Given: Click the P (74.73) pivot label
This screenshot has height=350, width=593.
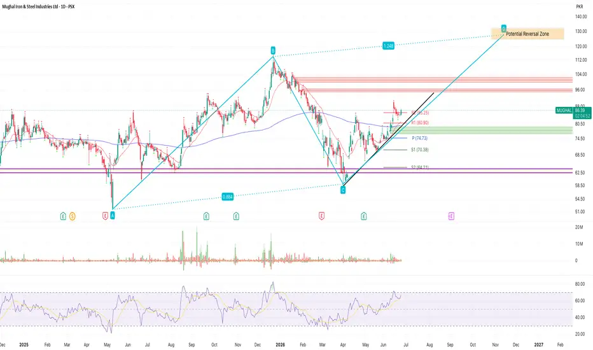Looking at the screenshot, I should pyautogui.click(x=420, y=139).
